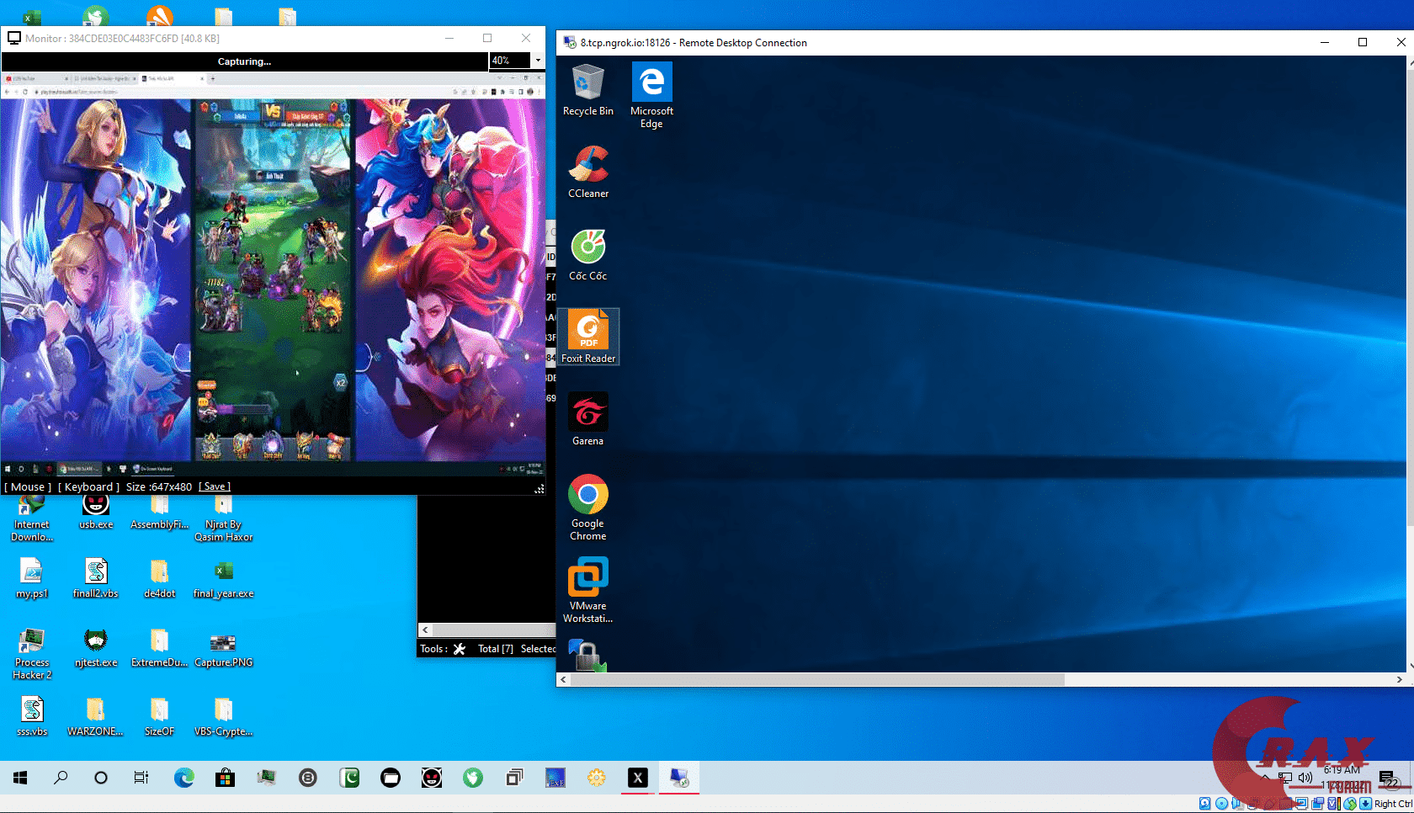The image size is (1414, 813).
Task: Select njtest.exe on the desktop
Action: (x=96, y=648)
